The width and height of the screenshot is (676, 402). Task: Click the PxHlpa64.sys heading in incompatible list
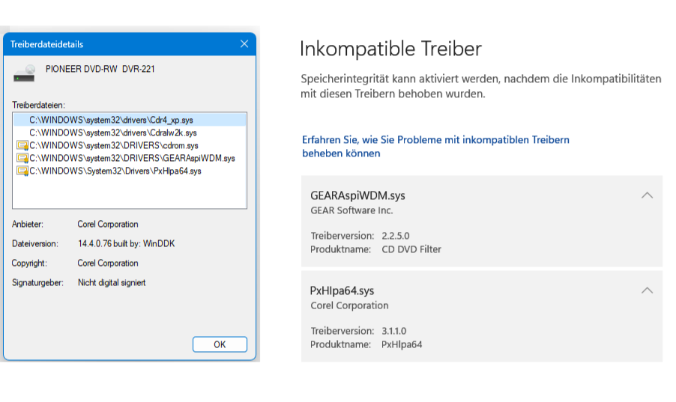tap(342, 291)
